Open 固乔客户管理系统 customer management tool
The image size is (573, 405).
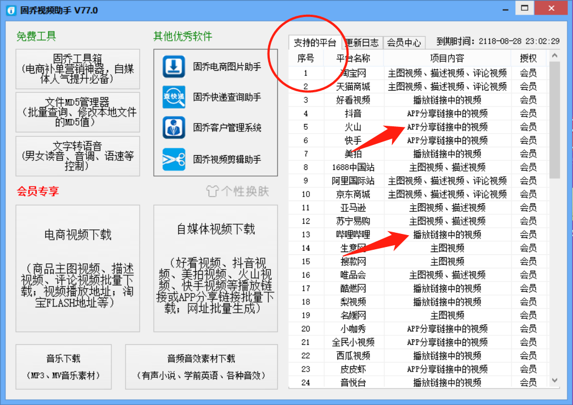[174, 127]
